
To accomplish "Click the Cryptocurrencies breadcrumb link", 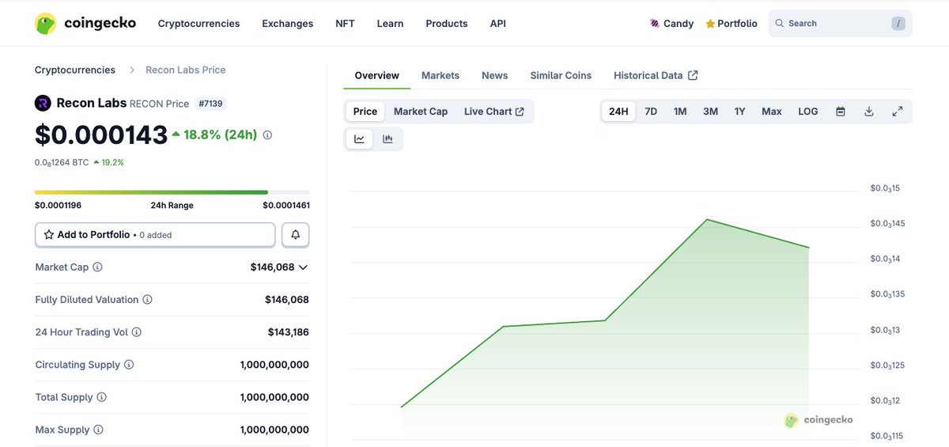I will [x=75, y=70].
